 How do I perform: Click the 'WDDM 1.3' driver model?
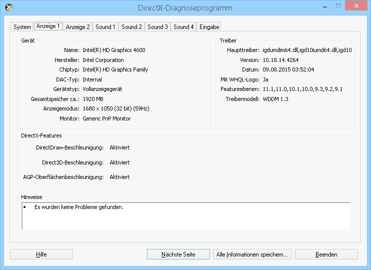(275, 99)
